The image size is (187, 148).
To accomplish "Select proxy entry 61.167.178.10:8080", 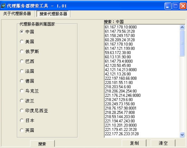I will 121,27.
